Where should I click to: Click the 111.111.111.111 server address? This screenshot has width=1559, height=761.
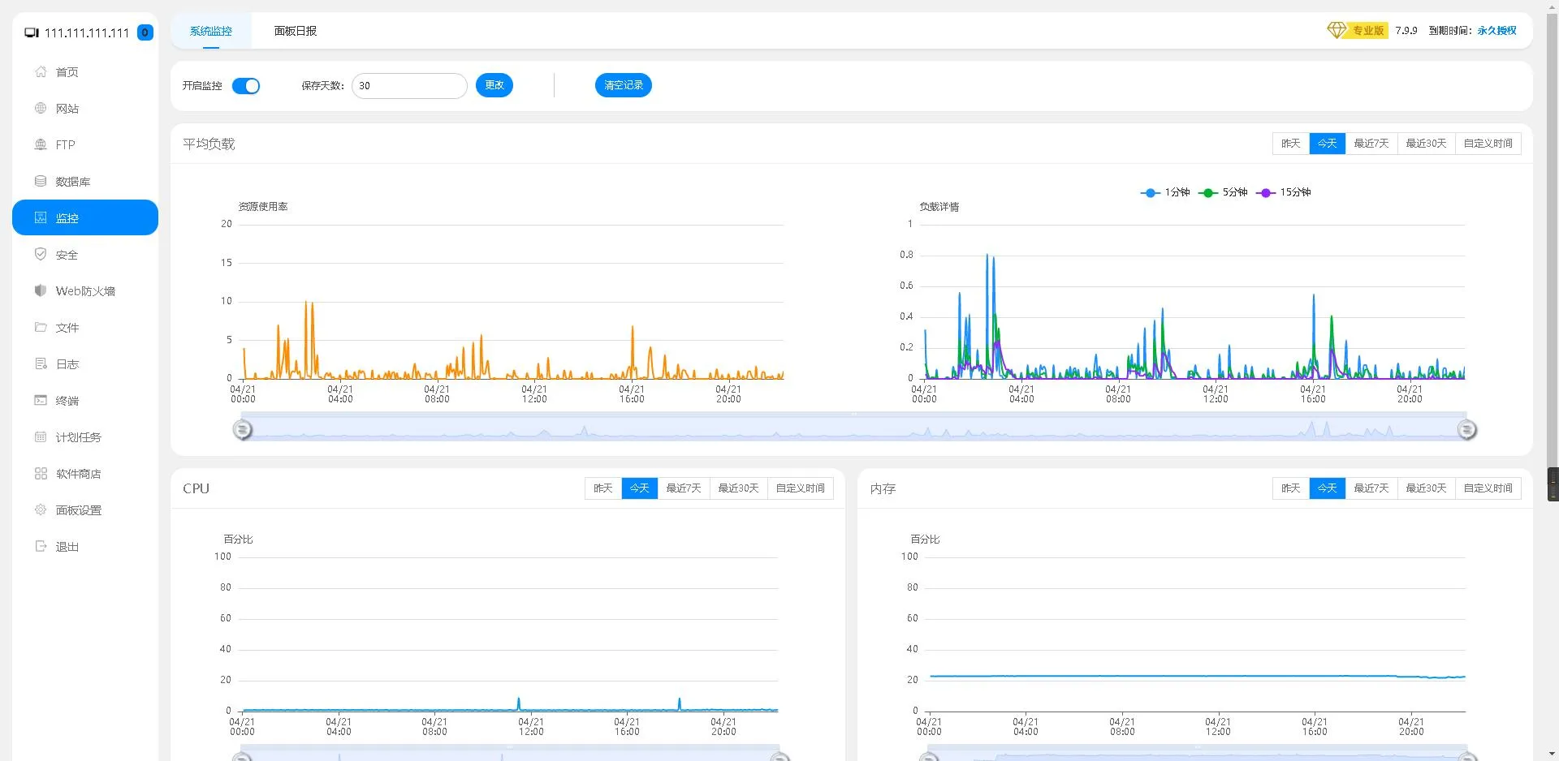(x=87, y=33)
